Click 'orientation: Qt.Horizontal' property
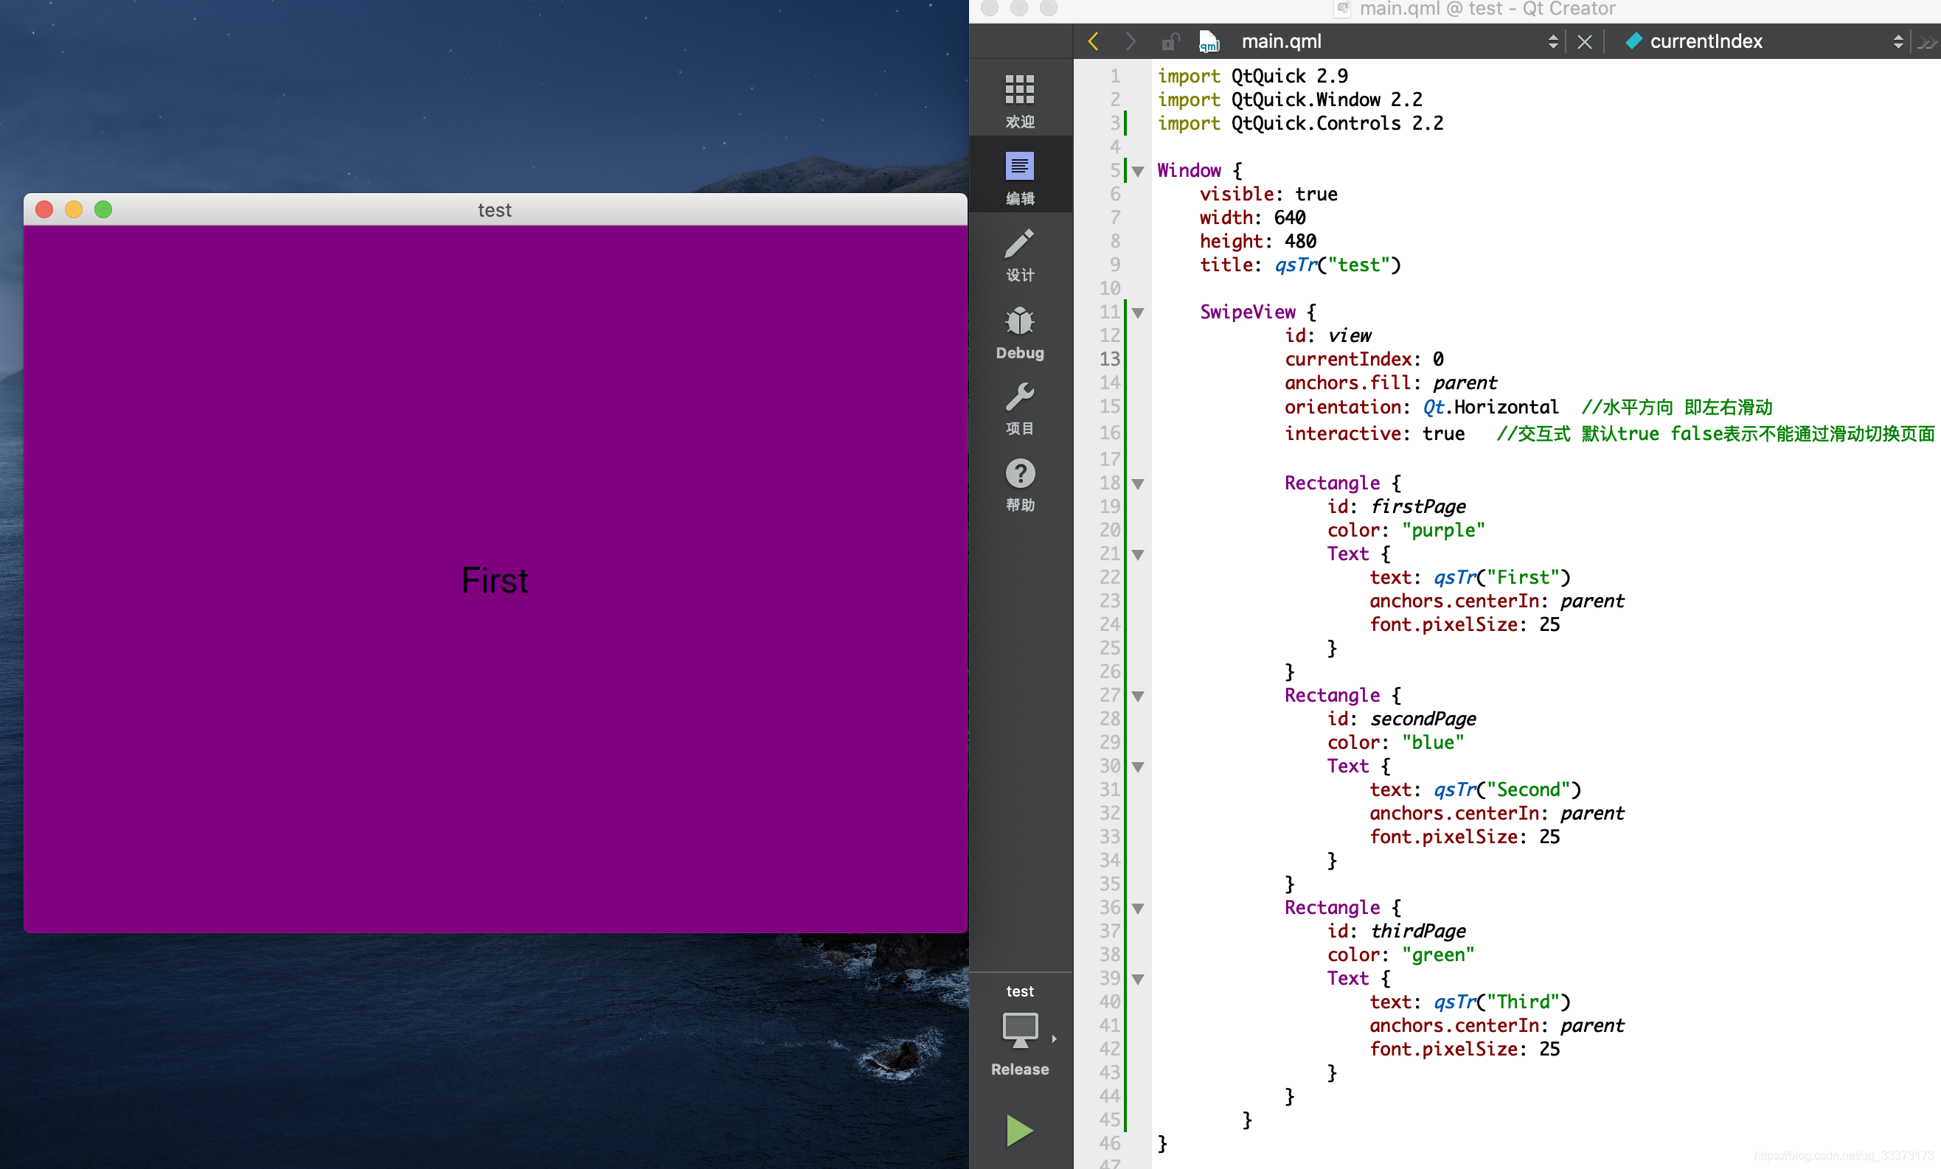 click(1420, 407)
